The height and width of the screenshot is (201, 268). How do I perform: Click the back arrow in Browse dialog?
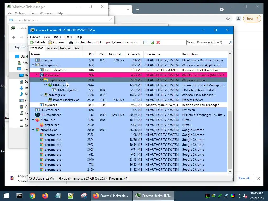coord(14,37)
